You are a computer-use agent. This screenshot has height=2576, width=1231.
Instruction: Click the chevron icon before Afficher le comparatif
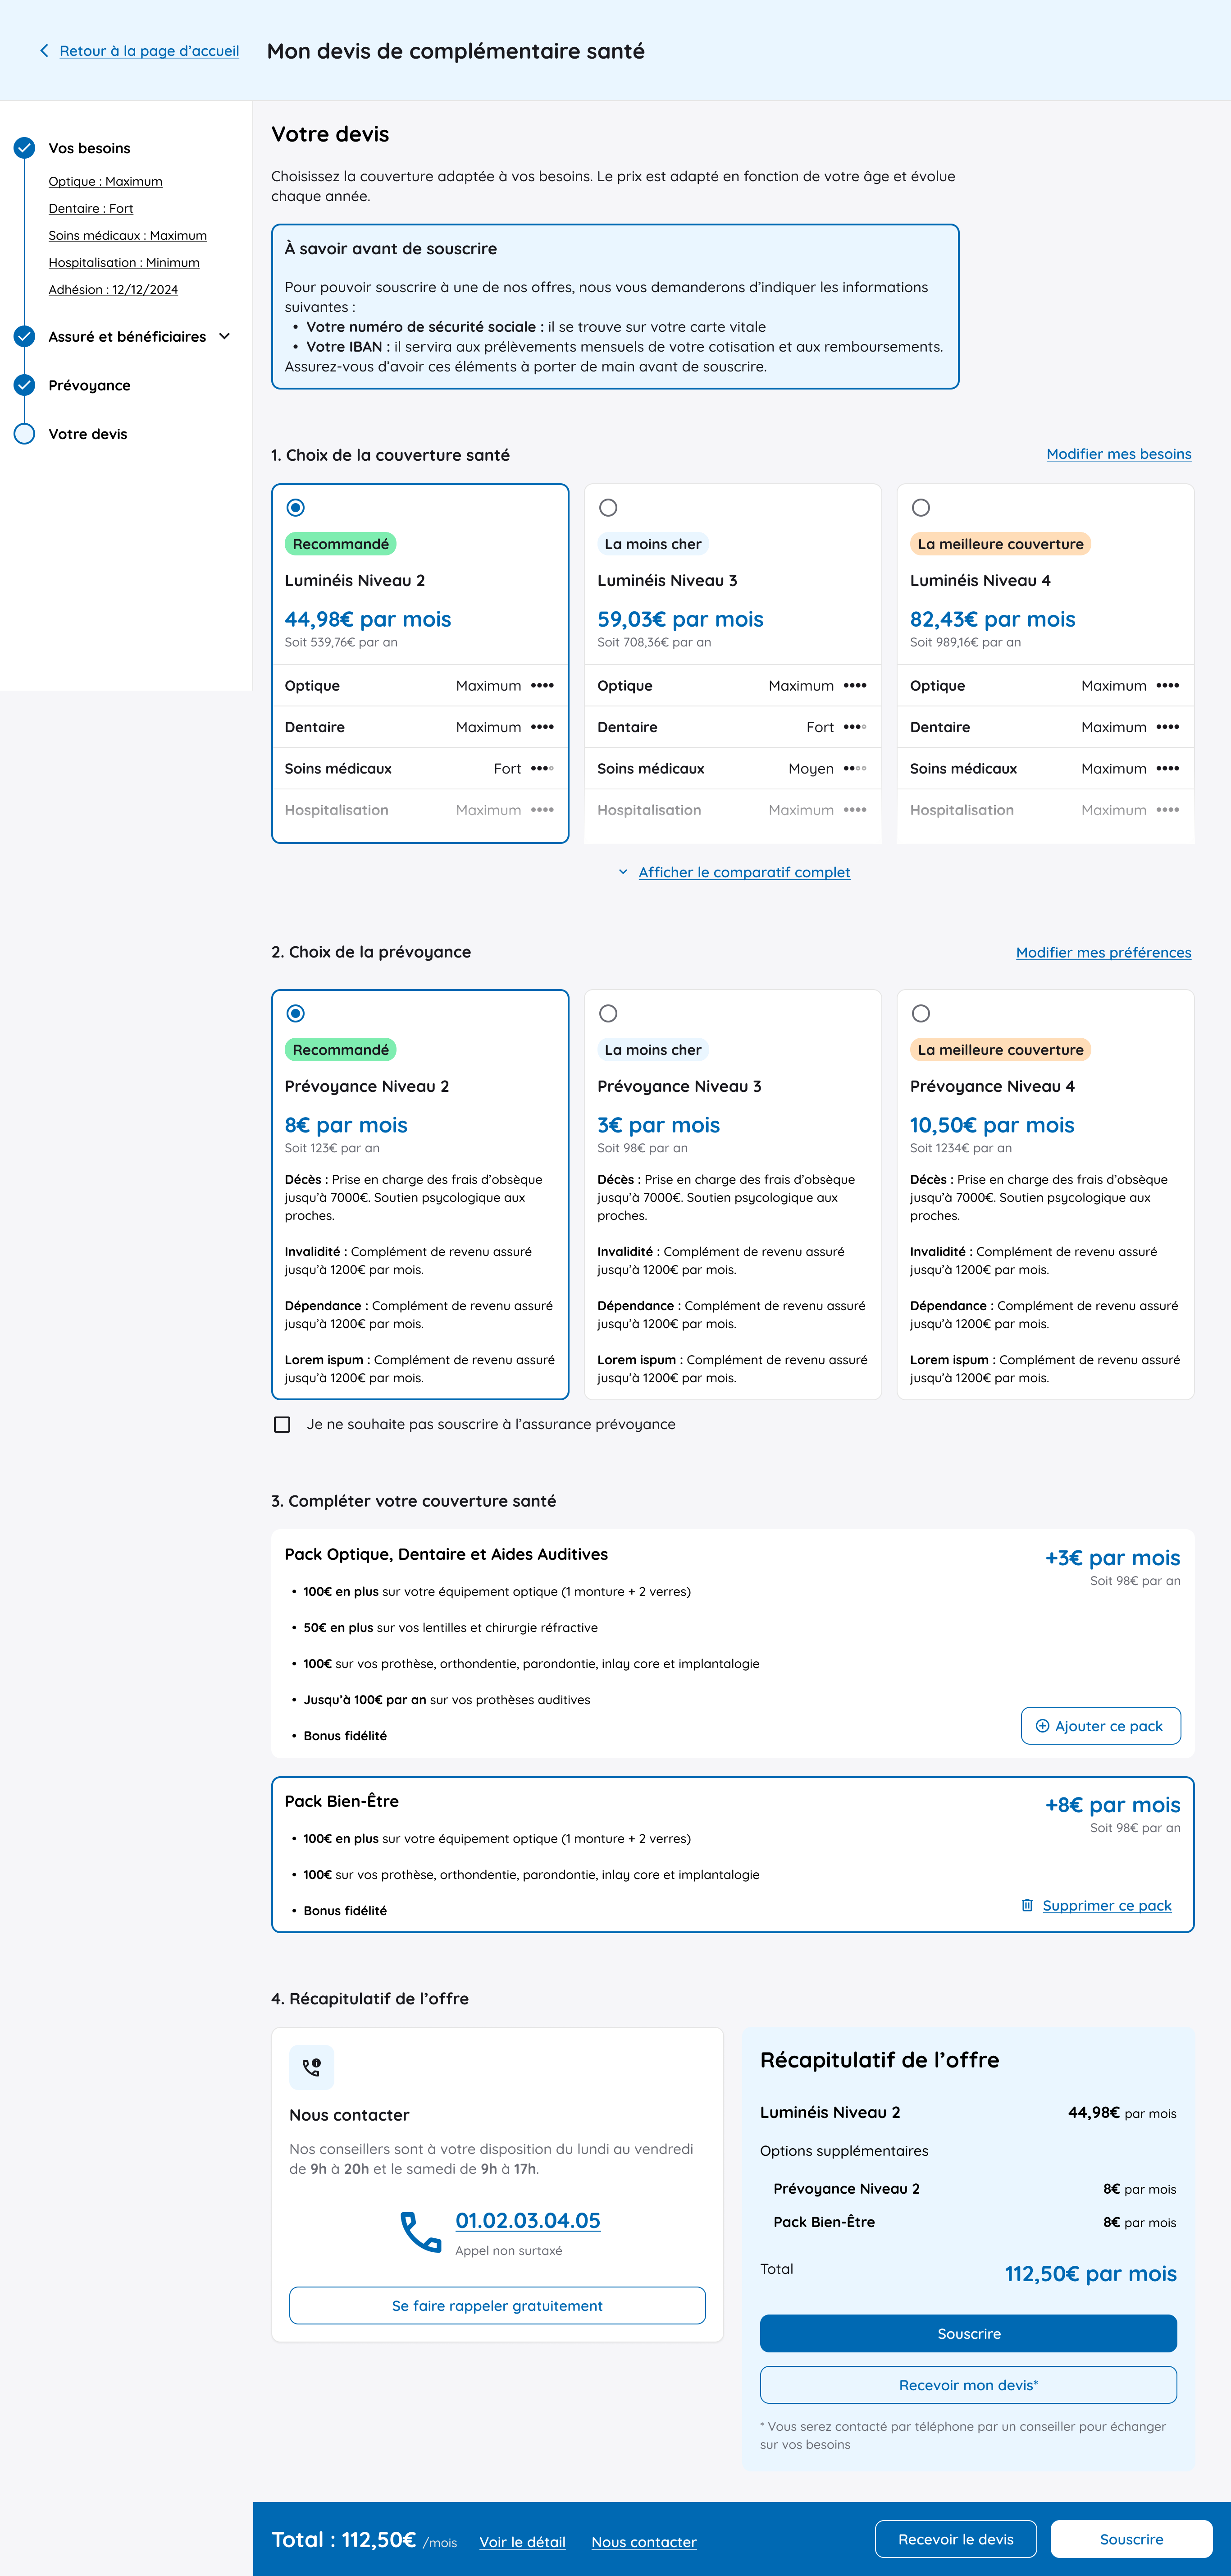tap(624, 872)
